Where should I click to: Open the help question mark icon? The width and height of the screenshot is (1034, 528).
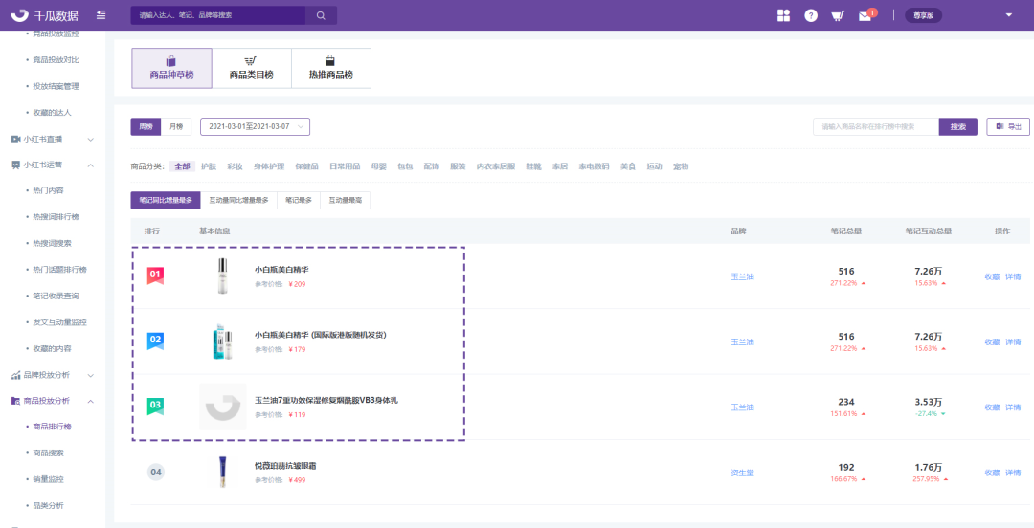click(x=811, y=15)
